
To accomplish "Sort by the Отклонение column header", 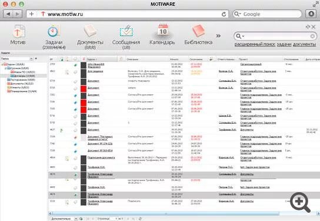I will pos(293,59).
